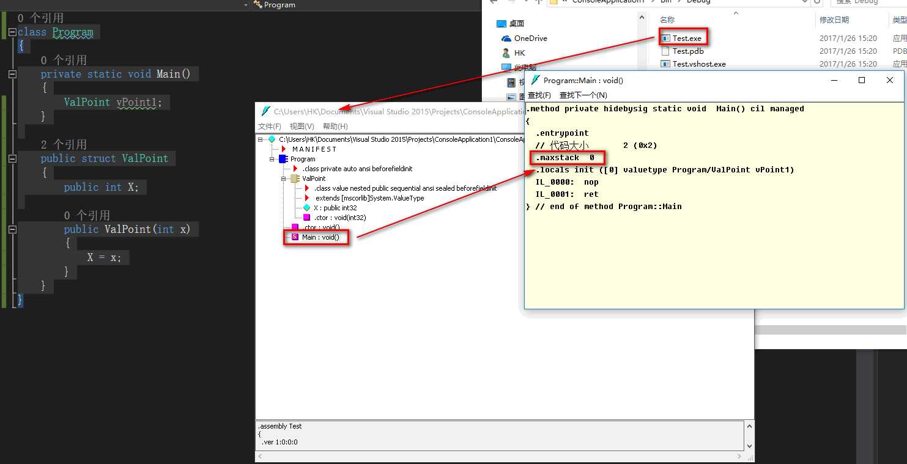Select Test.pdb file in Explorer
907x464 pixels.
point(688,51)
